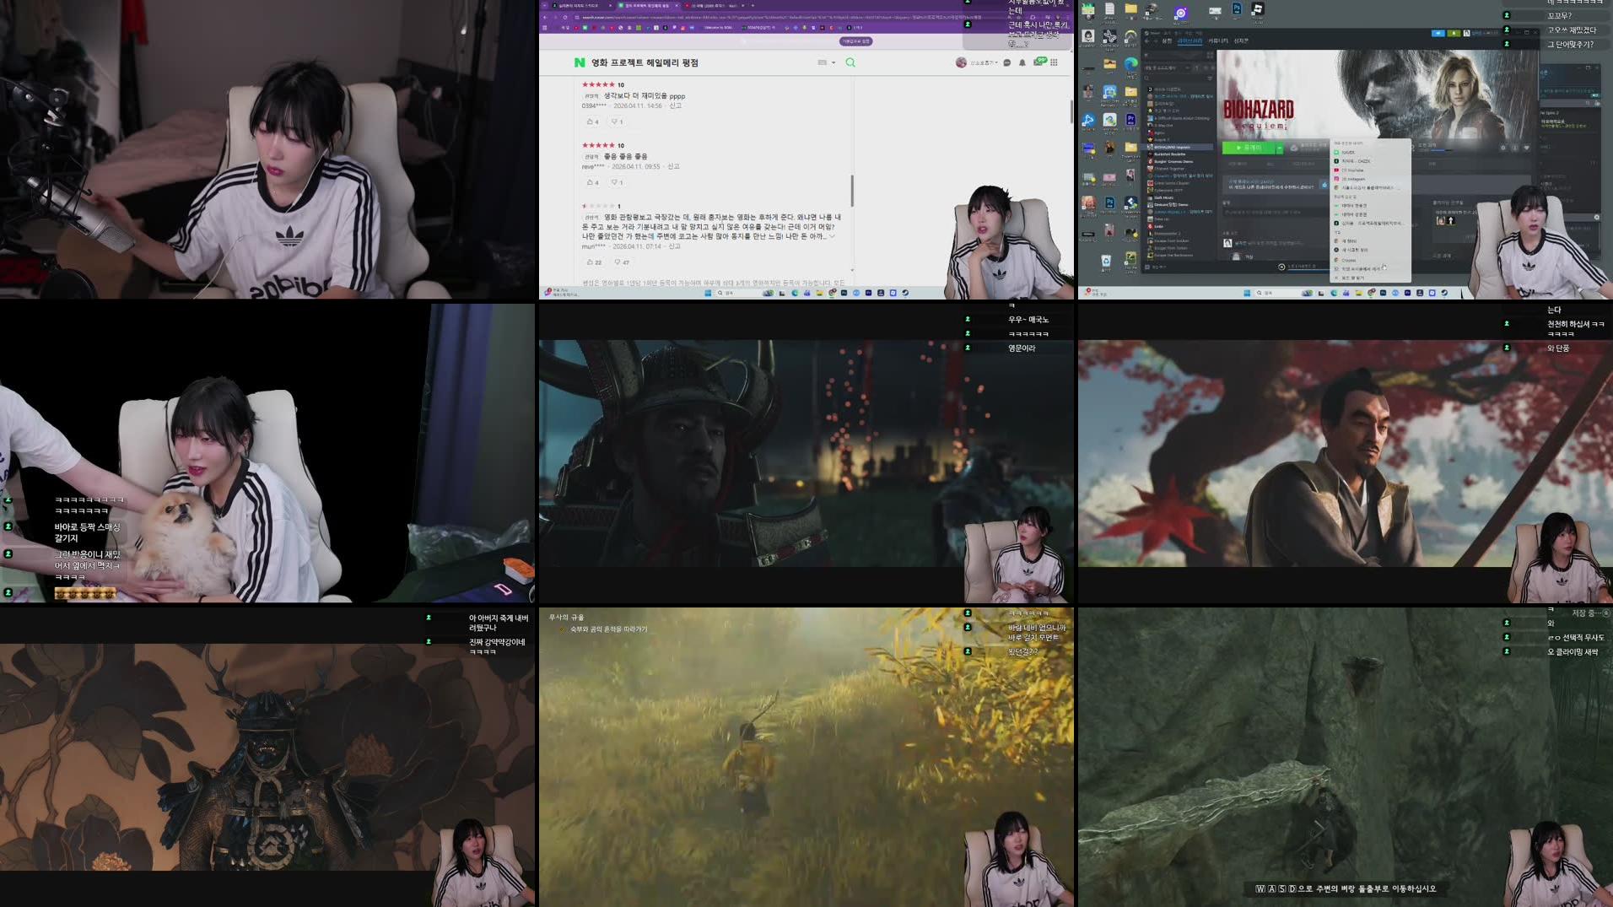Click the info icon on Steam game page
Screen dimensions: 1613x907
(x=1514, y=148)
